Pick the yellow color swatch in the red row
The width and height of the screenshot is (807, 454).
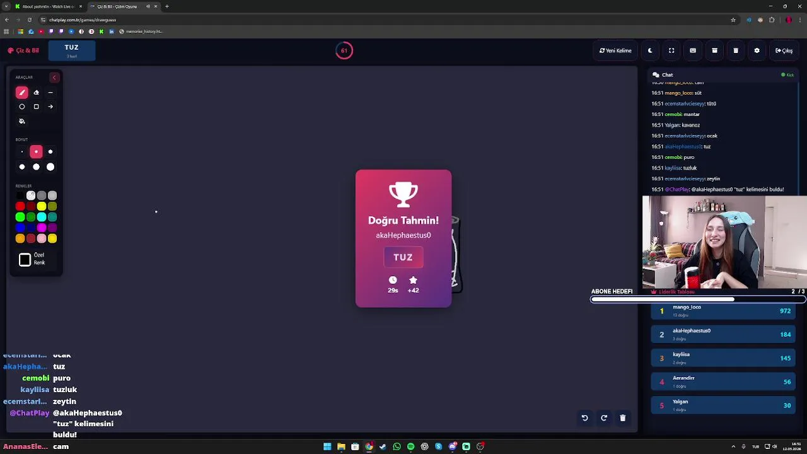click(42, 206)
